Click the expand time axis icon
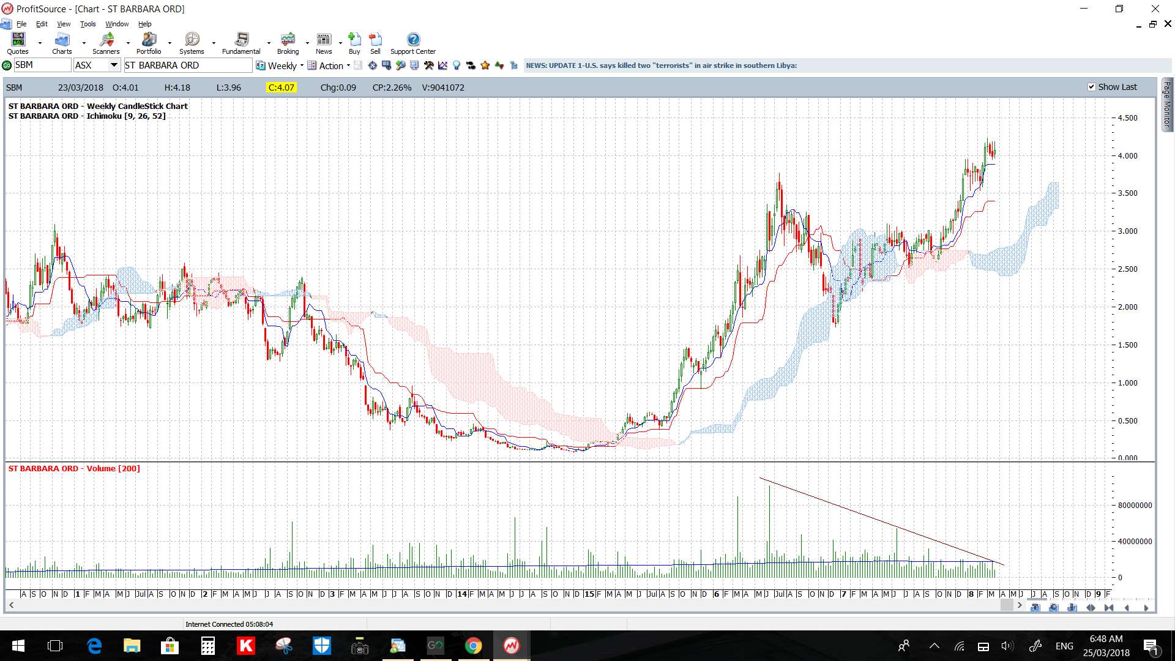This screenshot has height=661, width=1175. point(1091,608)
